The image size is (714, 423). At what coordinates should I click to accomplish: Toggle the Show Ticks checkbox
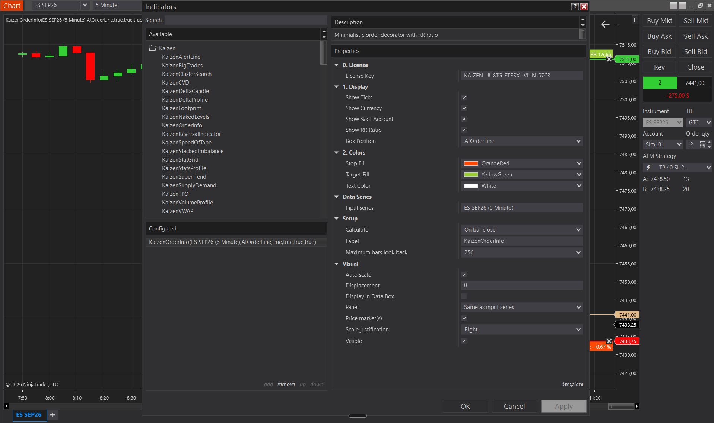pyautogui.click(x=464, y=98)
